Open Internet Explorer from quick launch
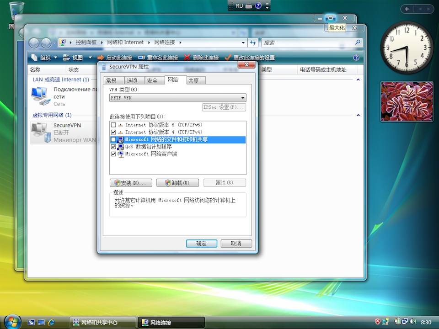 click(x=51, y=323)
